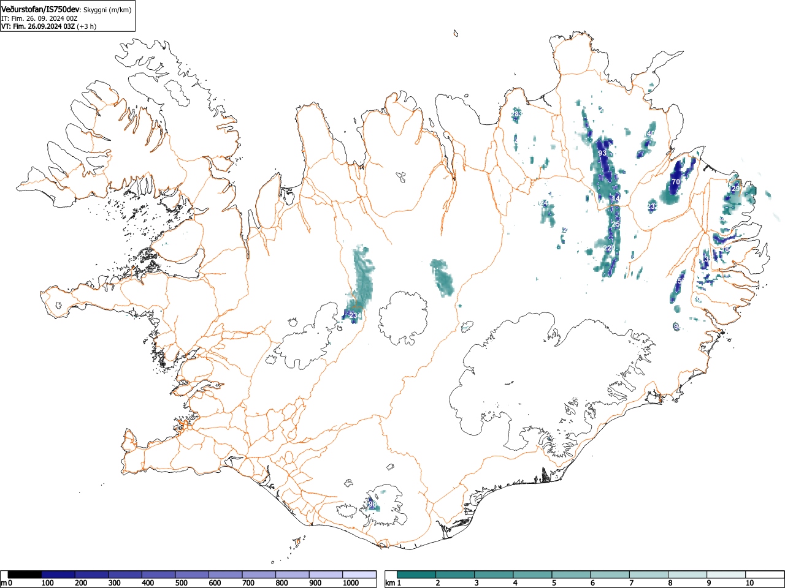Select the swatch right of the 1000 m tick

[x=359, y=575]
